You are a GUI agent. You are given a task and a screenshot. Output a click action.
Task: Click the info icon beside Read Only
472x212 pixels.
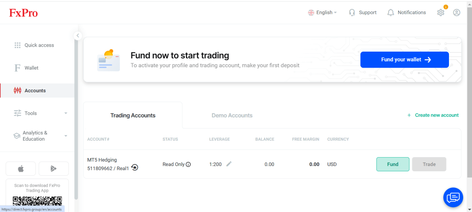pyautogui.click(x=188, y=164)
